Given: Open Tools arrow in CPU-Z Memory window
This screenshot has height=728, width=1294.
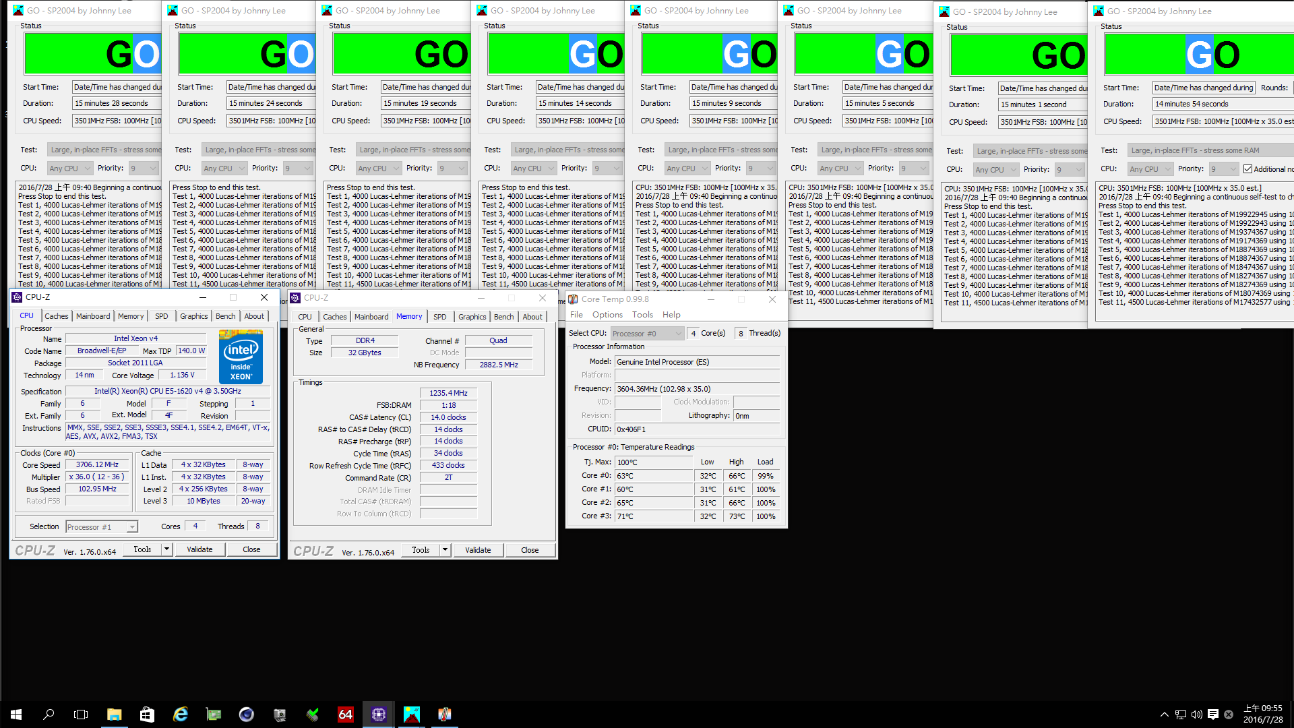Looking at the screenshot, I should click(445, 550).
